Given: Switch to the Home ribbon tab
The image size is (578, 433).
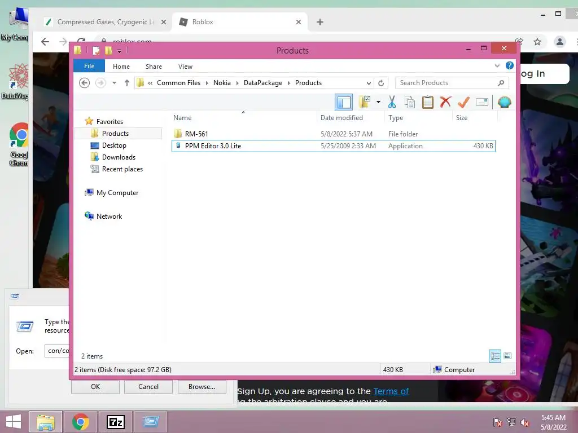Looking at the screenshot, I should coord(121,67).
